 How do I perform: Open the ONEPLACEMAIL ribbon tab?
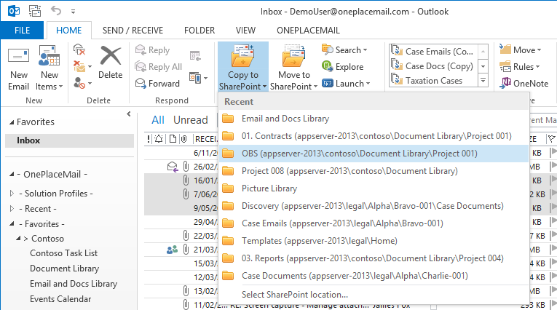308,30
